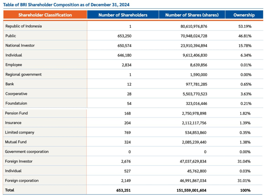
Task: Click the Ownership column header
Action: click(x=244, y=15)
